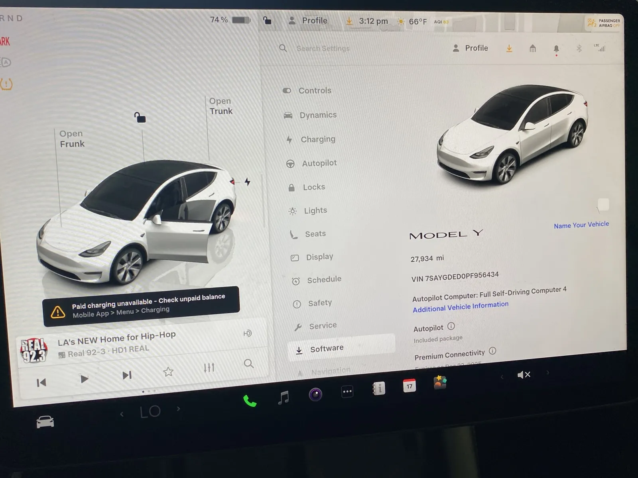Screen dimensions: 638x478
Task: Tap the garage HomeLink icon
Action: (533, 49)
